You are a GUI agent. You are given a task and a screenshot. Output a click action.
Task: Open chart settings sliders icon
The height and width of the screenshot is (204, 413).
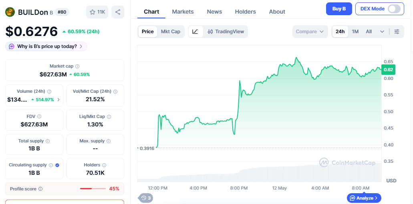[397, 32]
